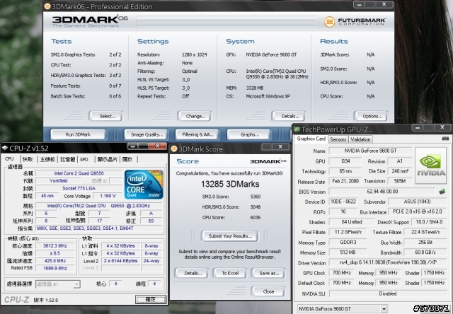Click Options... under Results in 3DMark06
This screenshot has height=314, width=453.
point(372,116)
